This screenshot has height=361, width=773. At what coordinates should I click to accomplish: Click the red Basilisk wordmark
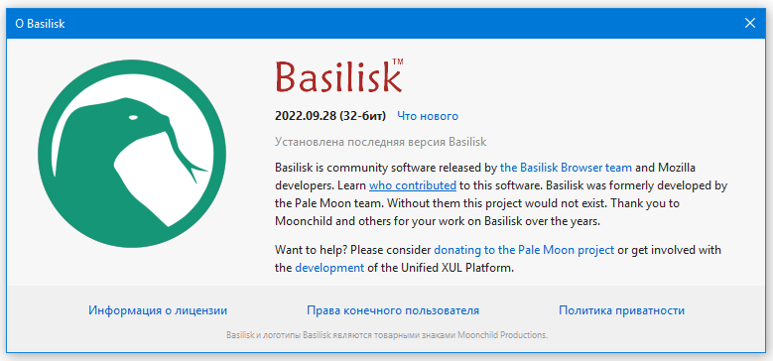338,76
